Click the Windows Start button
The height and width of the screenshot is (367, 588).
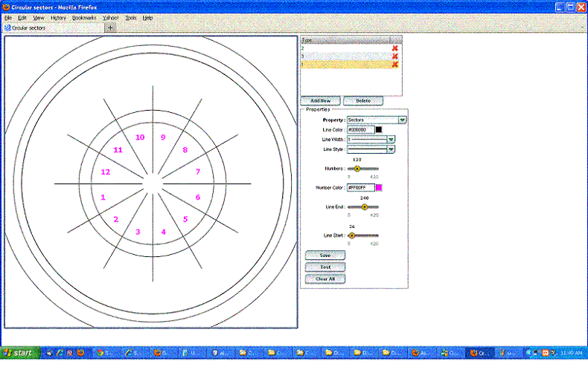point(18,353)
